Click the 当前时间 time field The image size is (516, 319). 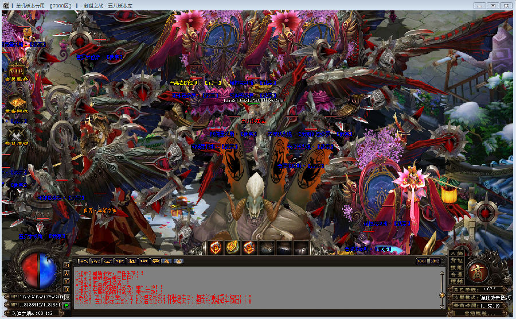[x=479, y=305]
